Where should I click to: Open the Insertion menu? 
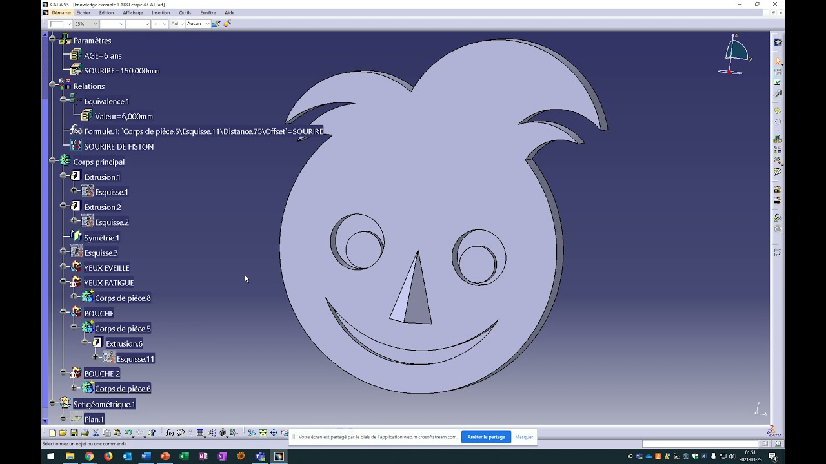161,12
